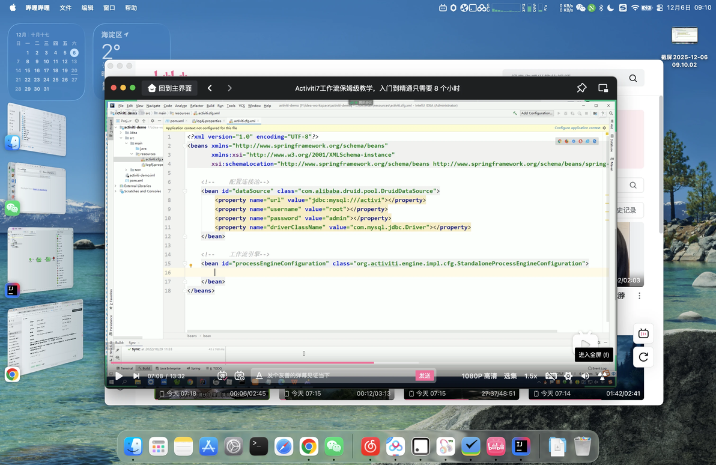Go back with the left arrow in player title bar
716x465 pixels.
tap(210, 88)
